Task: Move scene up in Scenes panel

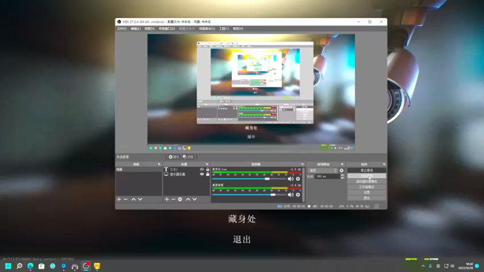Action: click(x=134, y=199)
